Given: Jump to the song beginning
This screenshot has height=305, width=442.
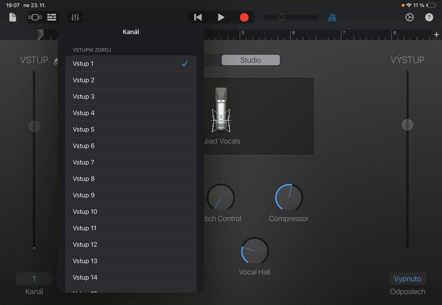Looking at the screenshot, I should (x=198, y=17).
